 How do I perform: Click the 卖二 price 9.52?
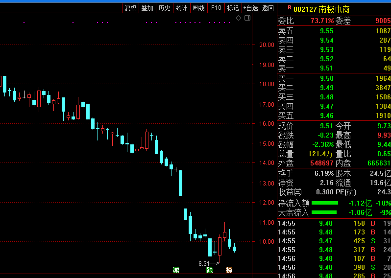tap(327, 59)
